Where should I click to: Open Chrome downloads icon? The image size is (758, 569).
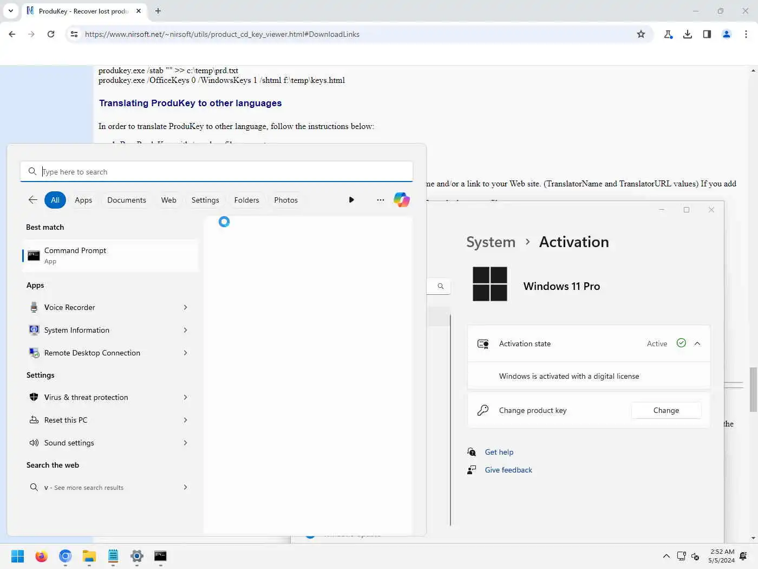[x=688, y=34]
